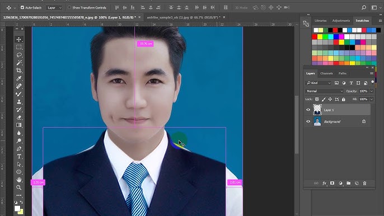Expand the Opacity value dropdown arrow

point(372,91)
